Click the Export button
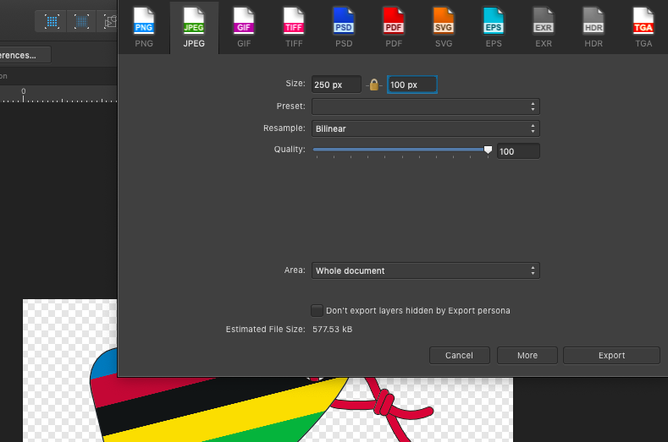 click(x=612, y=355)
